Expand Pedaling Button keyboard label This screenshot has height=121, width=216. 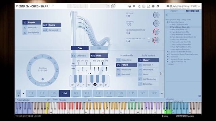point(23,100)
